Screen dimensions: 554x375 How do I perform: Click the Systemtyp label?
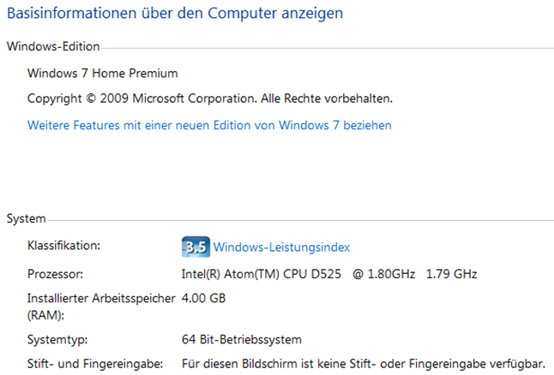57,340
